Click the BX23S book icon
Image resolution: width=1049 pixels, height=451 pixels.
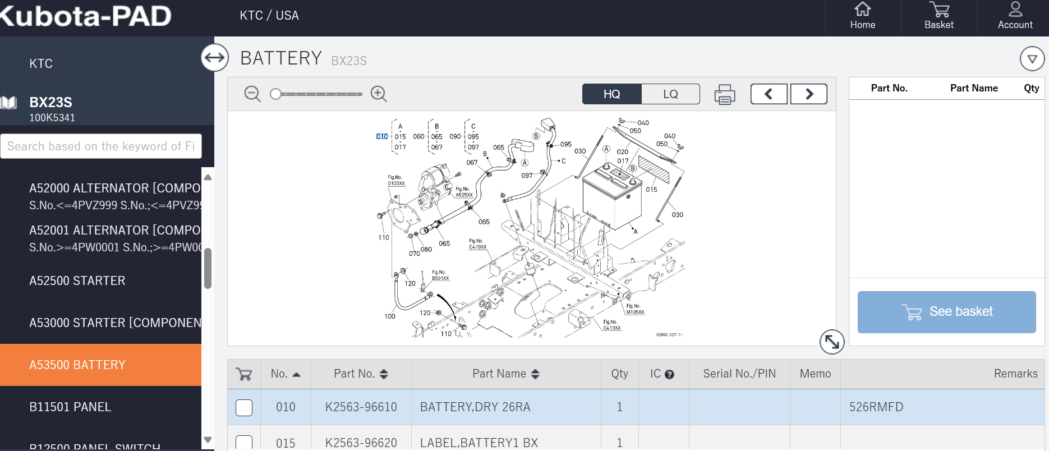(x=8, y=103)
